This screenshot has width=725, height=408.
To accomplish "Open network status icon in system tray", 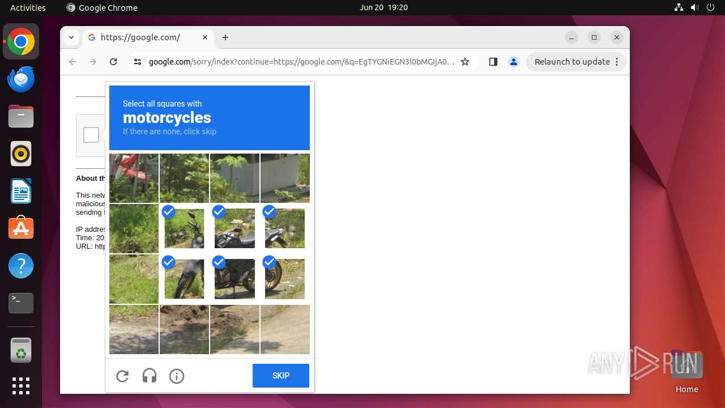I will click(x=679, y=7).
